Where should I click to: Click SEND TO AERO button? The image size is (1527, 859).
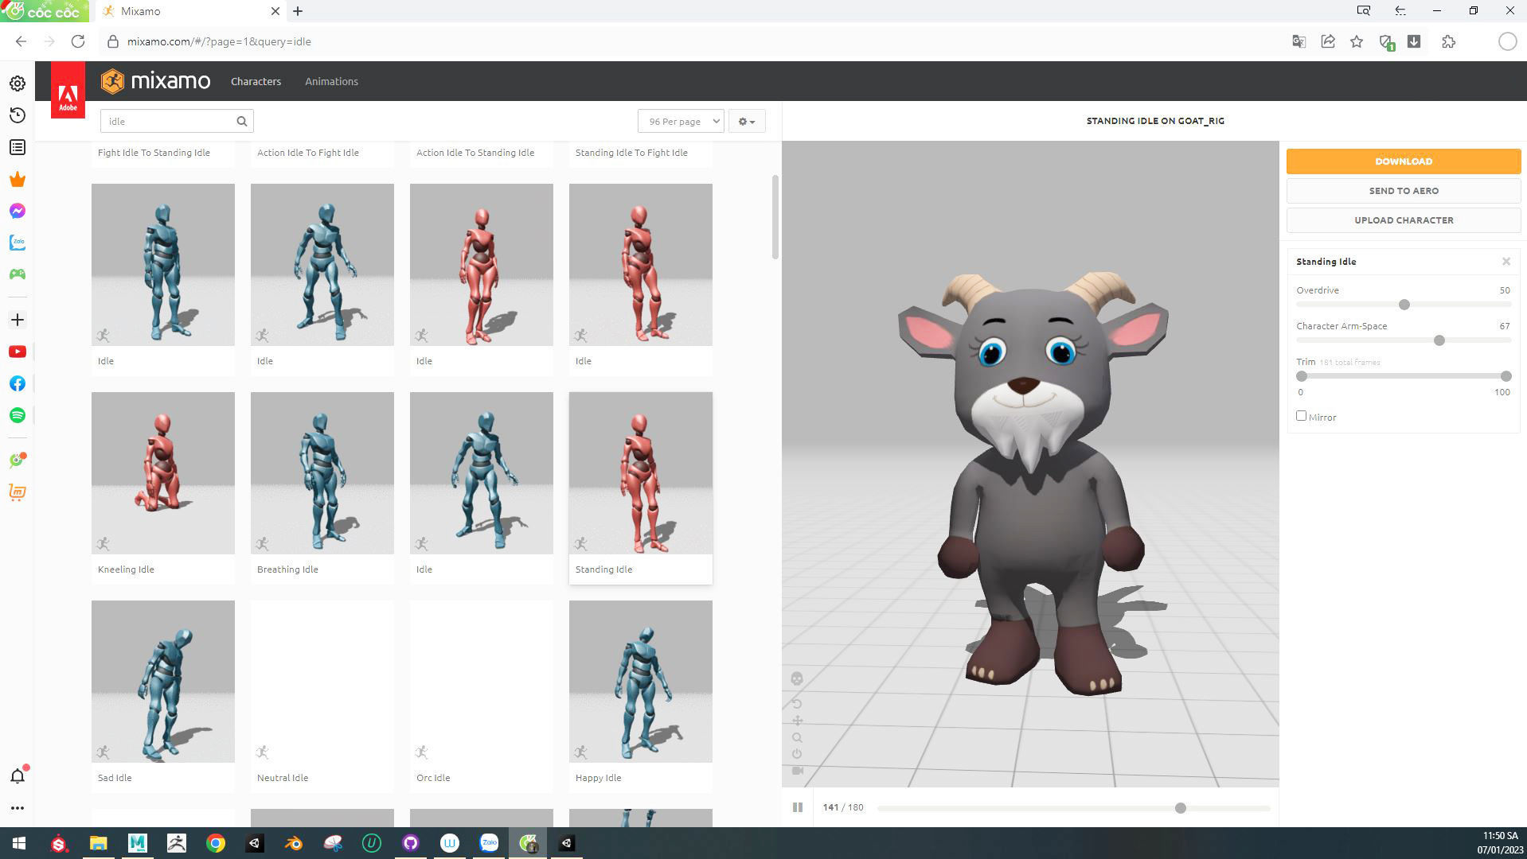(x=1403, y=191)
